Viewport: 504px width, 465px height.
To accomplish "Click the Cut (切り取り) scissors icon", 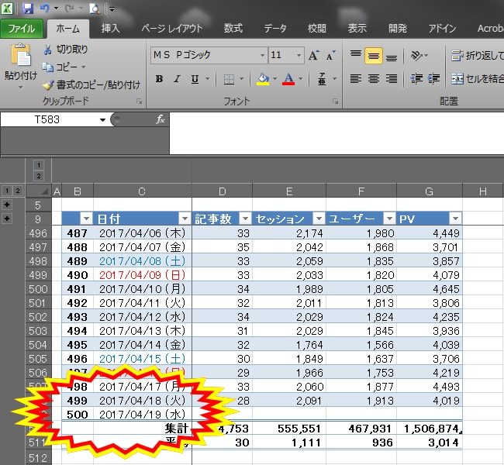I will (x=48, y=50).
